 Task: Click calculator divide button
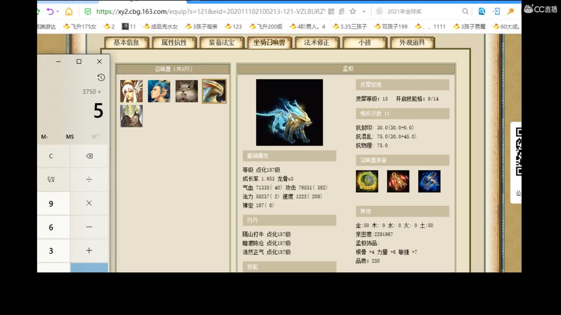89,179
